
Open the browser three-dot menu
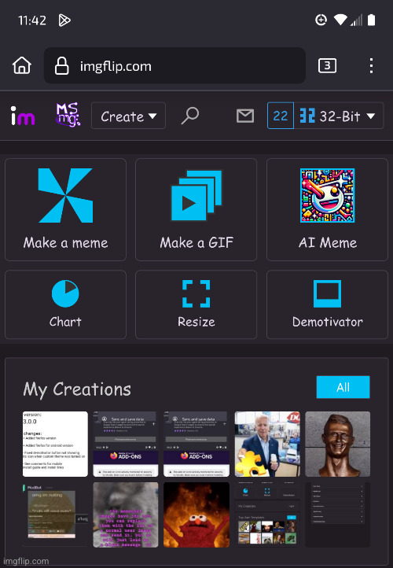[x=371, y=65]
